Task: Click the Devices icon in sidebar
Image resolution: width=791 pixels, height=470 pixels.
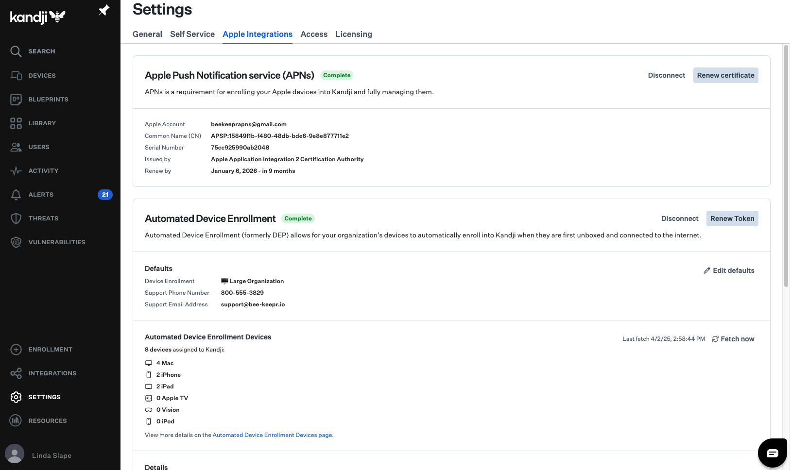Action: [16, 75]
